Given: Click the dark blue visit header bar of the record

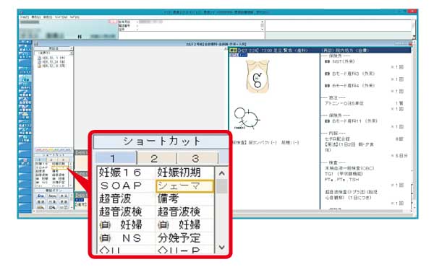Looking at the screenshot, I should coord(320,51).
